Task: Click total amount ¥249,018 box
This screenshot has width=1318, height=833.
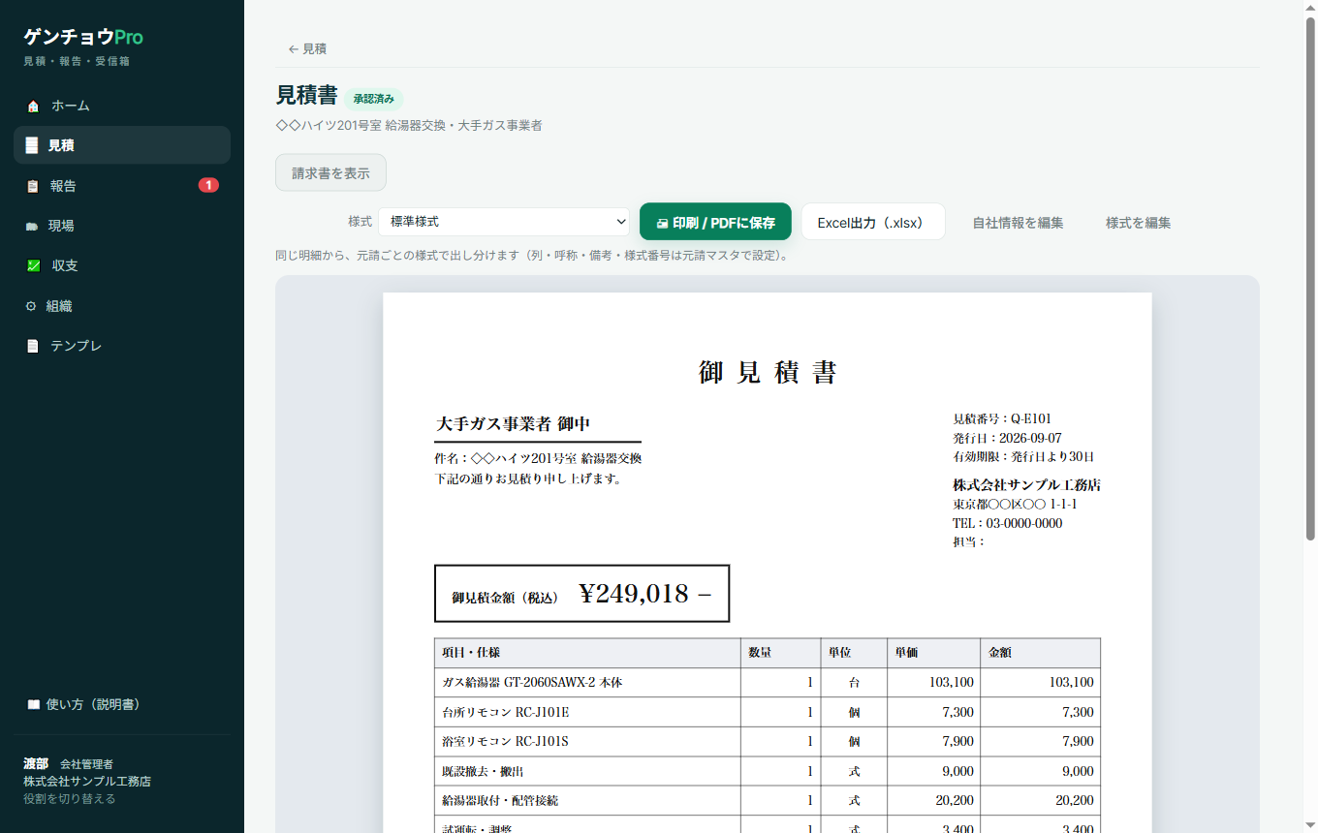Action: [581, 594]
